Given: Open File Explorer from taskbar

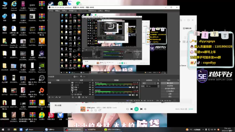Looking at the screenshot, I should click(15, 130).
